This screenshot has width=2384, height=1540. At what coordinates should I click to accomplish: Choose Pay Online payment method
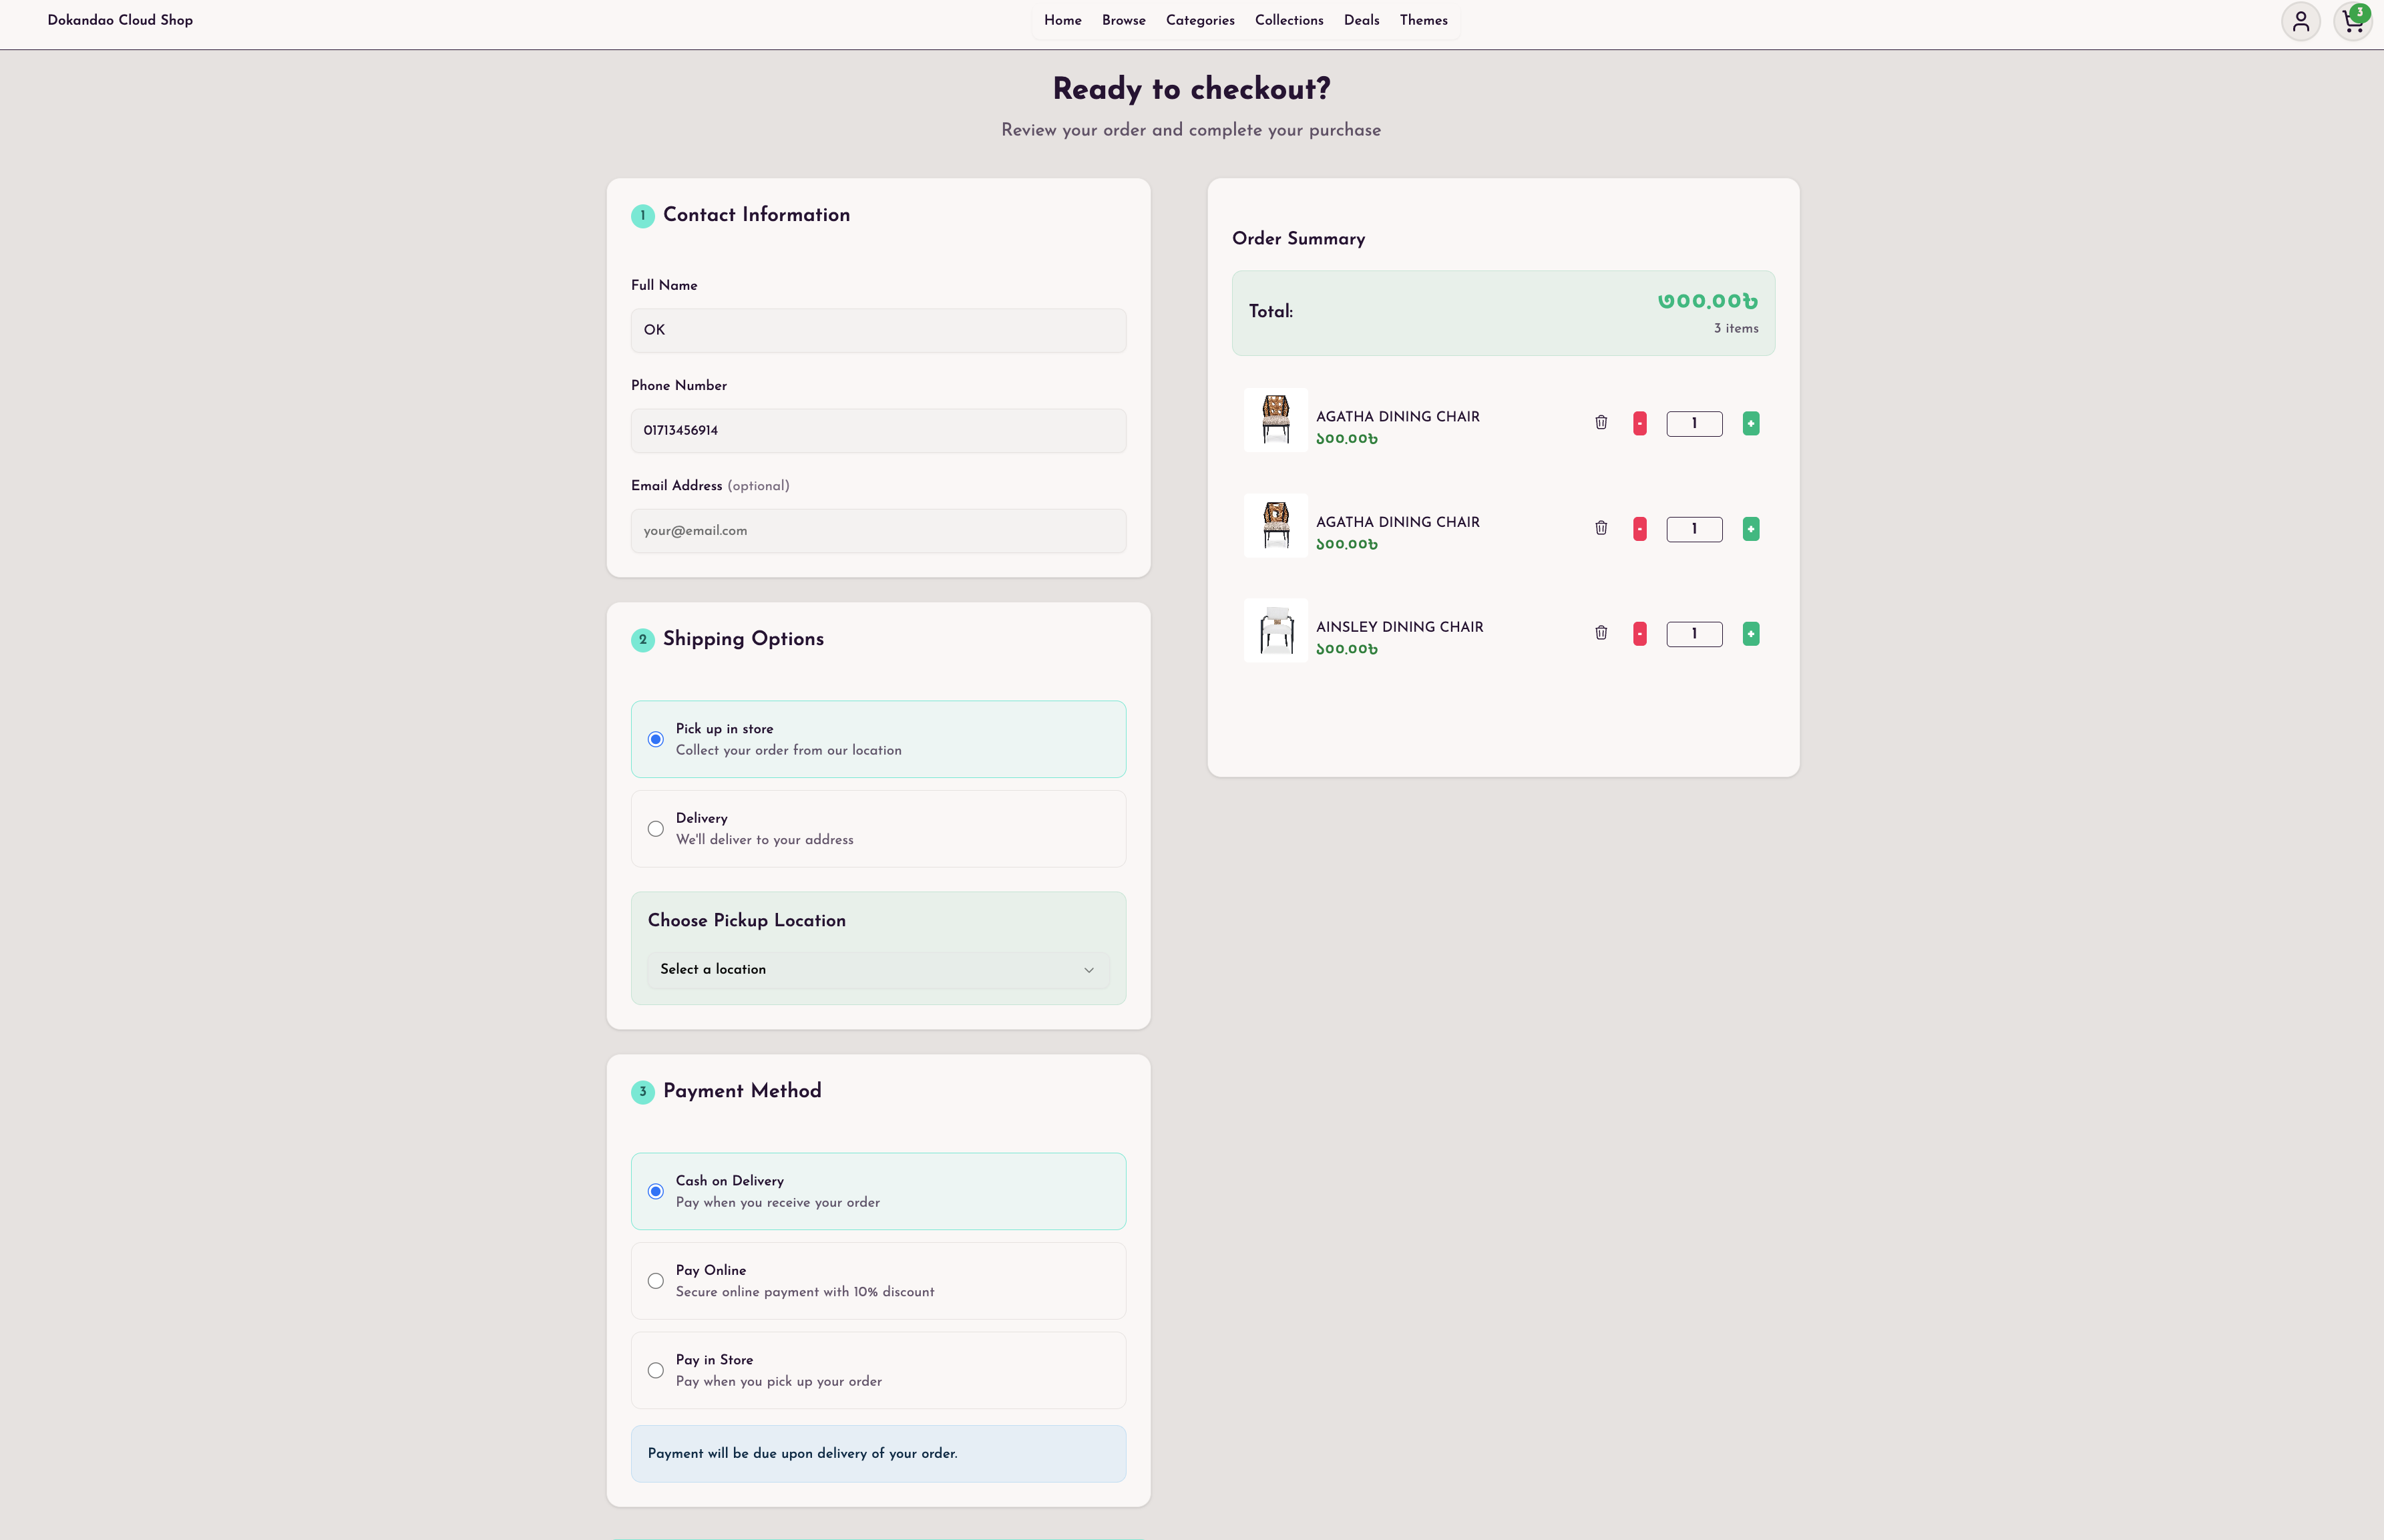(x=656, y=1281)
